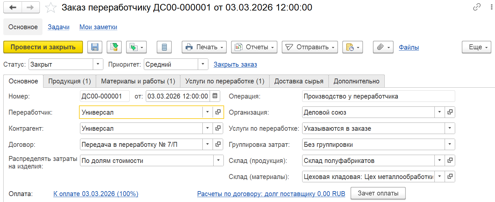Click the get link chain icon
The width and height of the screenshot is (495, 202).
(477, 7)
